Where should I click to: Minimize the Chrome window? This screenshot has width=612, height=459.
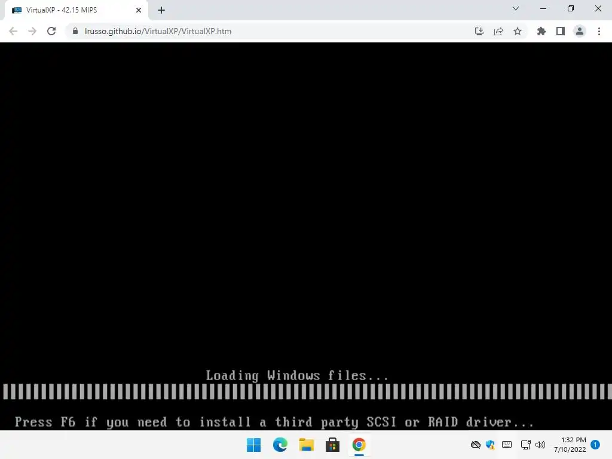click(543, 8)
